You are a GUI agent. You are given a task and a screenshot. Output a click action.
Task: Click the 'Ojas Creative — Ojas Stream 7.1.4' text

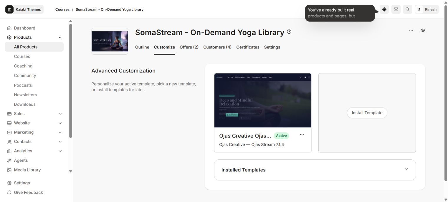[252, 144]
